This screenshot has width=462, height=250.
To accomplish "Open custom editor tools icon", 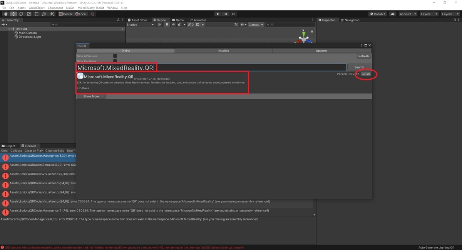I will [x=52, y=14].
